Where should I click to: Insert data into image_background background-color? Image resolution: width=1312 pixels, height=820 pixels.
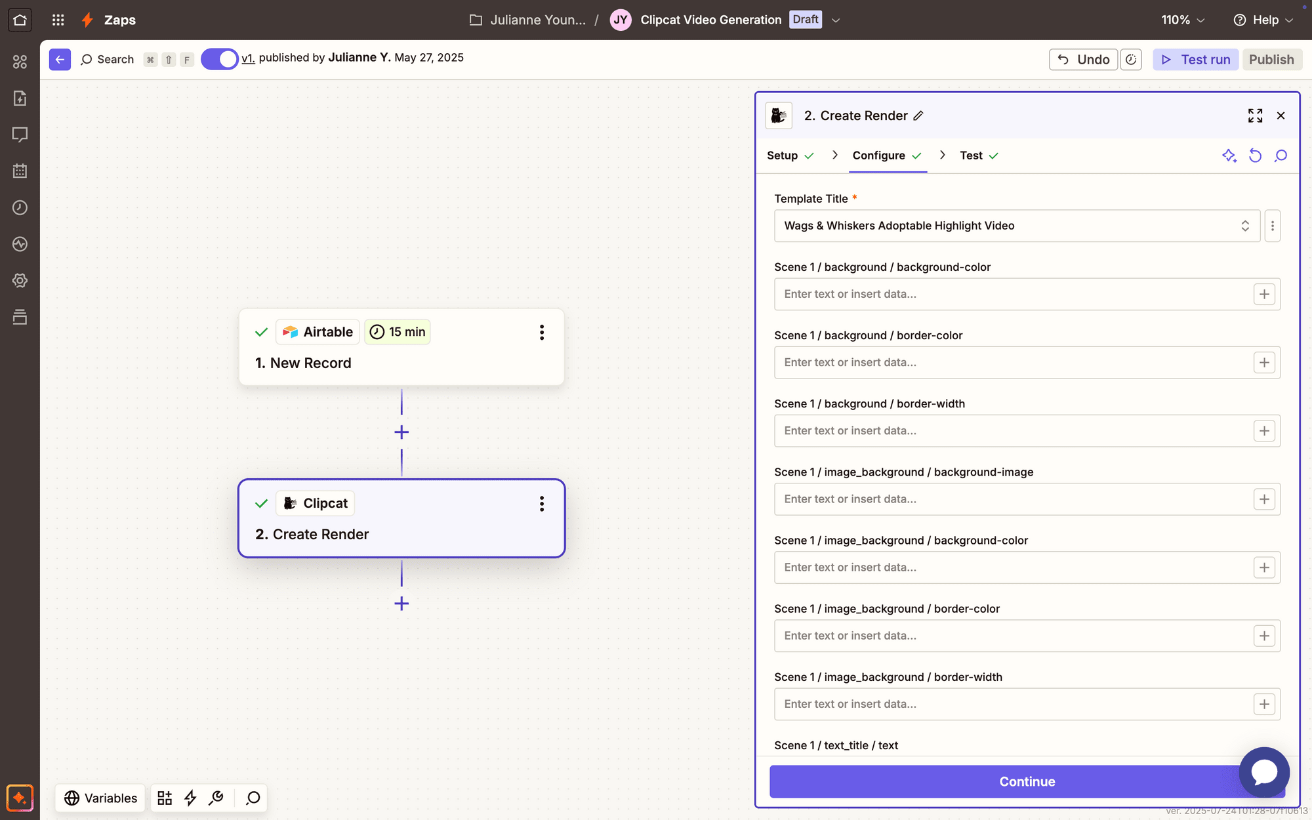(1264, 567)
